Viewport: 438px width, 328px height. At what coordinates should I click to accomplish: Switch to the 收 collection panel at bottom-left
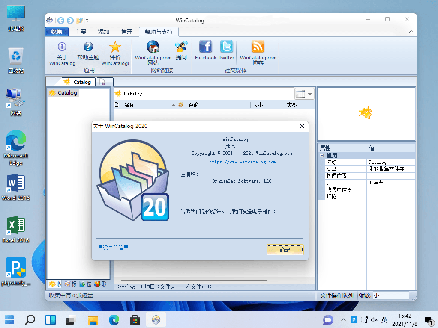click(55, 284)
